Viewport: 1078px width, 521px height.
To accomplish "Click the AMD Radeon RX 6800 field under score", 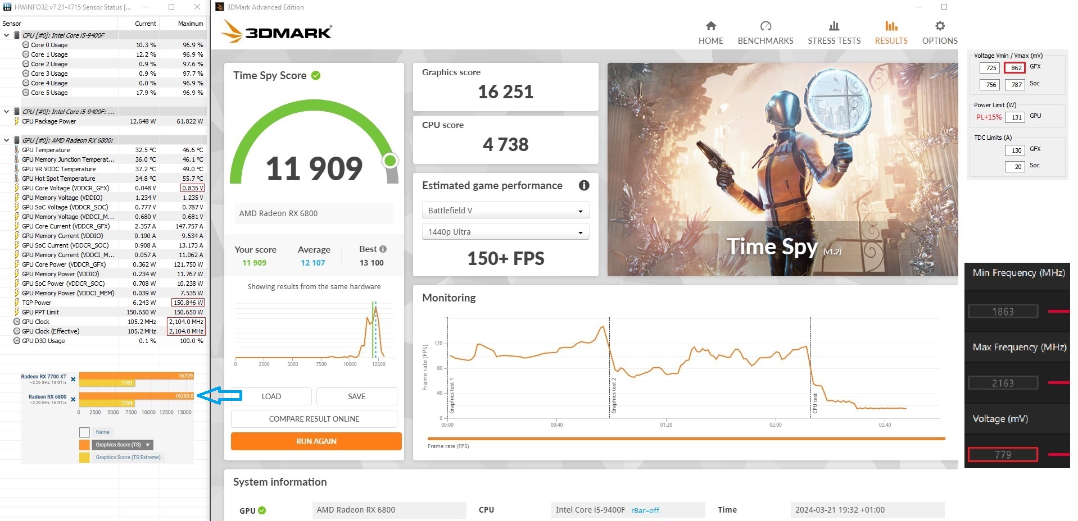I will pyautogui.click(x=314, y=213).
